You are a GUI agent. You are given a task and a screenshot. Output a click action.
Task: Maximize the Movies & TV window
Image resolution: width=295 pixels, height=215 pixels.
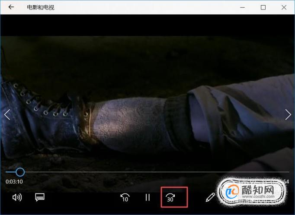[263, 7]
